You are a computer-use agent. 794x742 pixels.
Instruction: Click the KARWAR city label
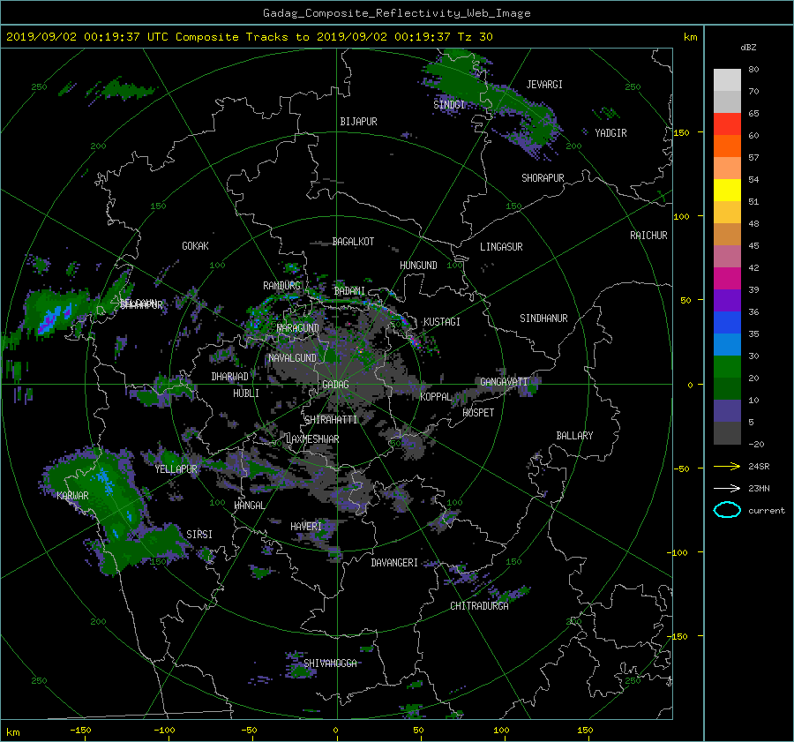[x=72, y=496]
